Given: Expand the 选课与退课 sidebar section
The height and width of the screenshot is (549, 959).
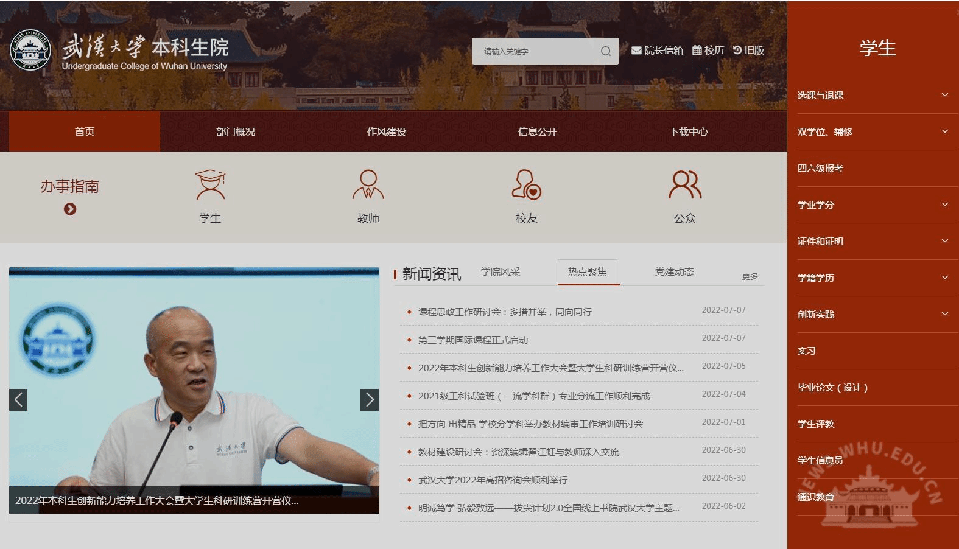Looking at the screenshot, I should coord(944,95).
